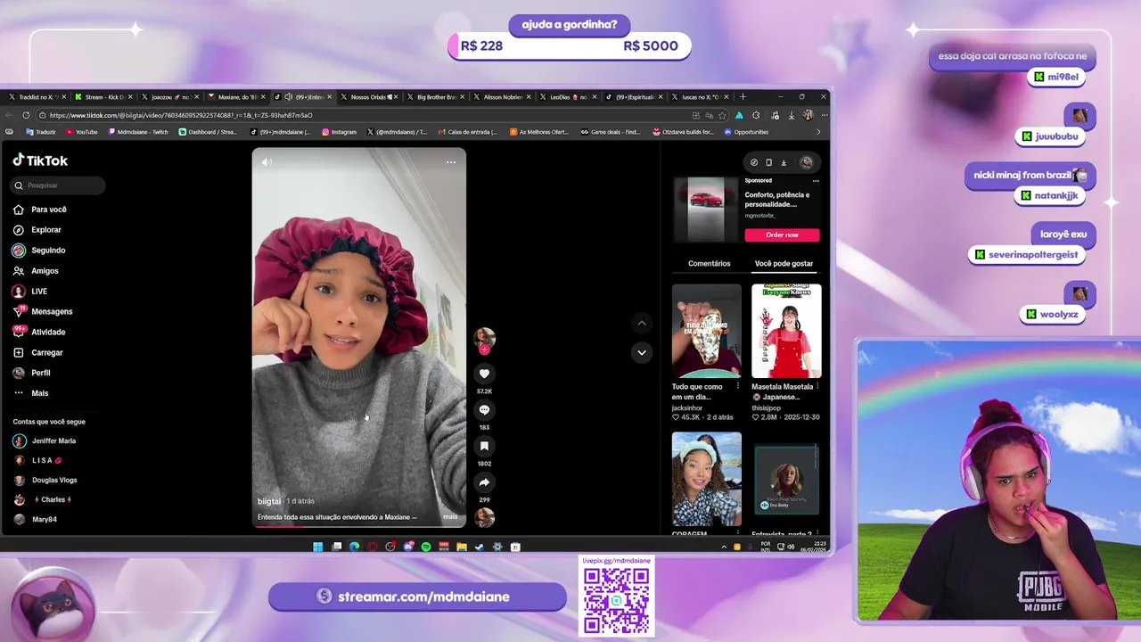Viewport: 1141px width, 642px height.
Task: Open the LIVE section
Action: click(31, 292)
